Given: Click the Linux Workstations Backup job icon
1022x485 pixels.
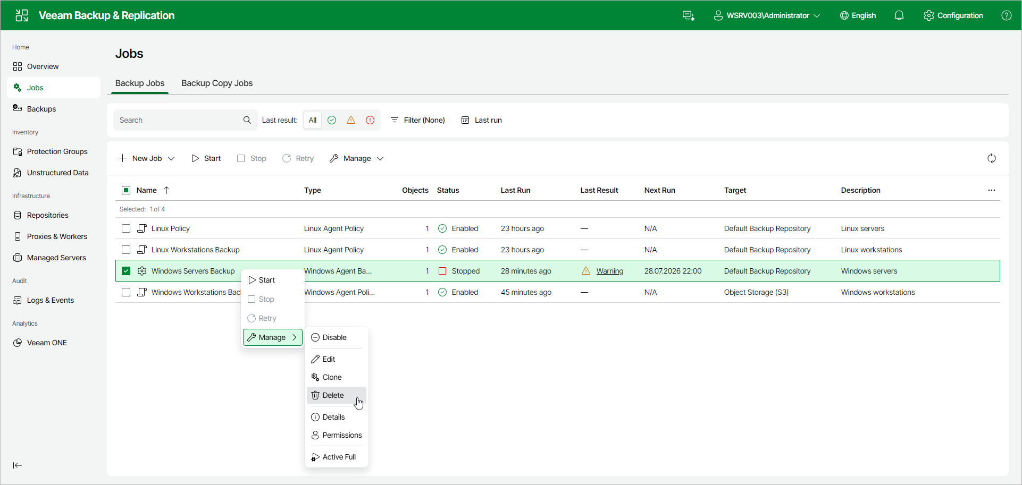Looking at the screenshot, I should (x=142, y=250).
